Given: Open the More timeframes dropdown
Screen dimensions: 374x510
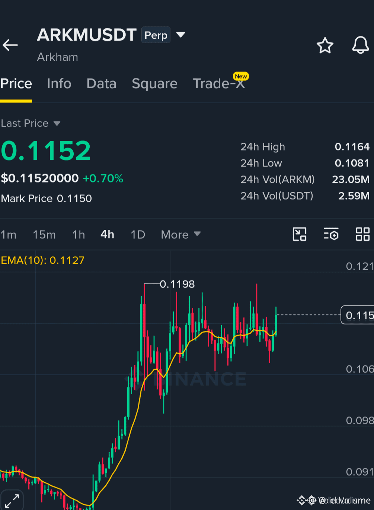Looking at the screenshot, I should point(181,235).
